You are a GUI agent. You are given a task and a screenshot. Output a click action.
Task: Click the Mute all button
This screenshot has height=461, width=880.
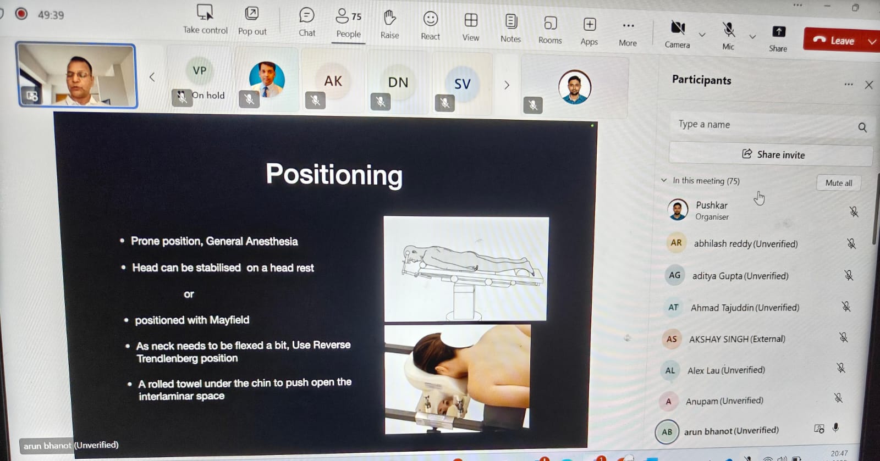838,183
